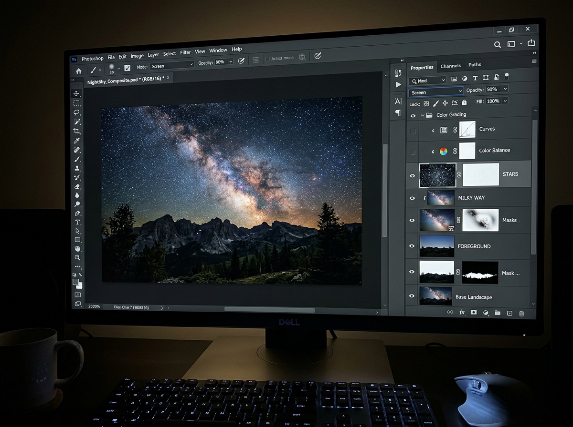Open the Screen blend mode dropdown

435,91
